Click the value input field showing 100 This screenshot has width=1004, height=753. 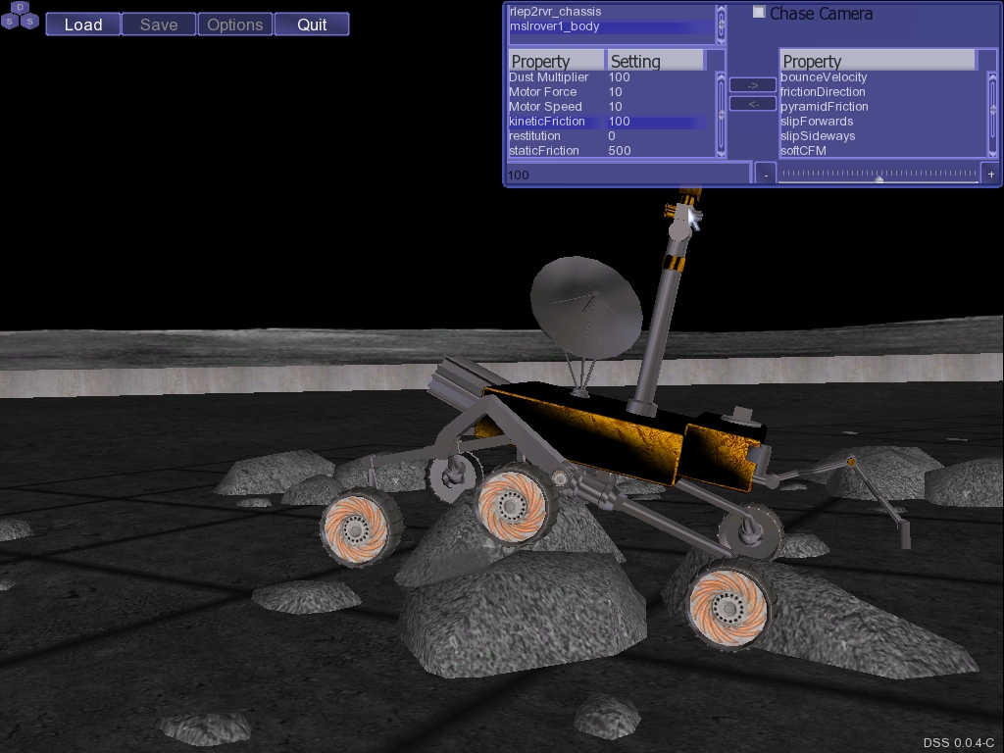(627, 175)
